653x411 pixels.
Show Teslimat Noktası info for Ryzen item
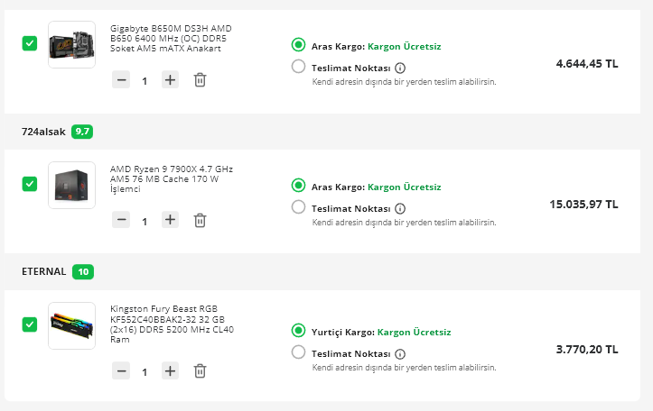[x=400, y=208]
